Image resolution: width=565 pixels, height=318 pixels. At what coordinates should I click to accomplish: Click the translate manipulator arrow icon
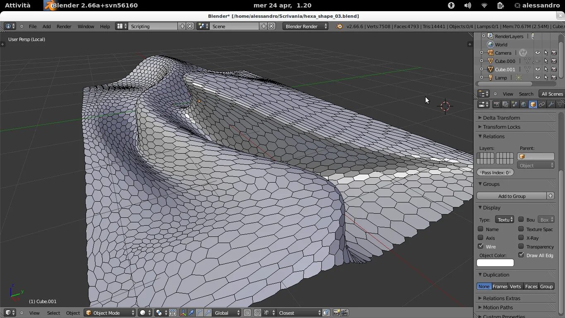tap(191, 313)
